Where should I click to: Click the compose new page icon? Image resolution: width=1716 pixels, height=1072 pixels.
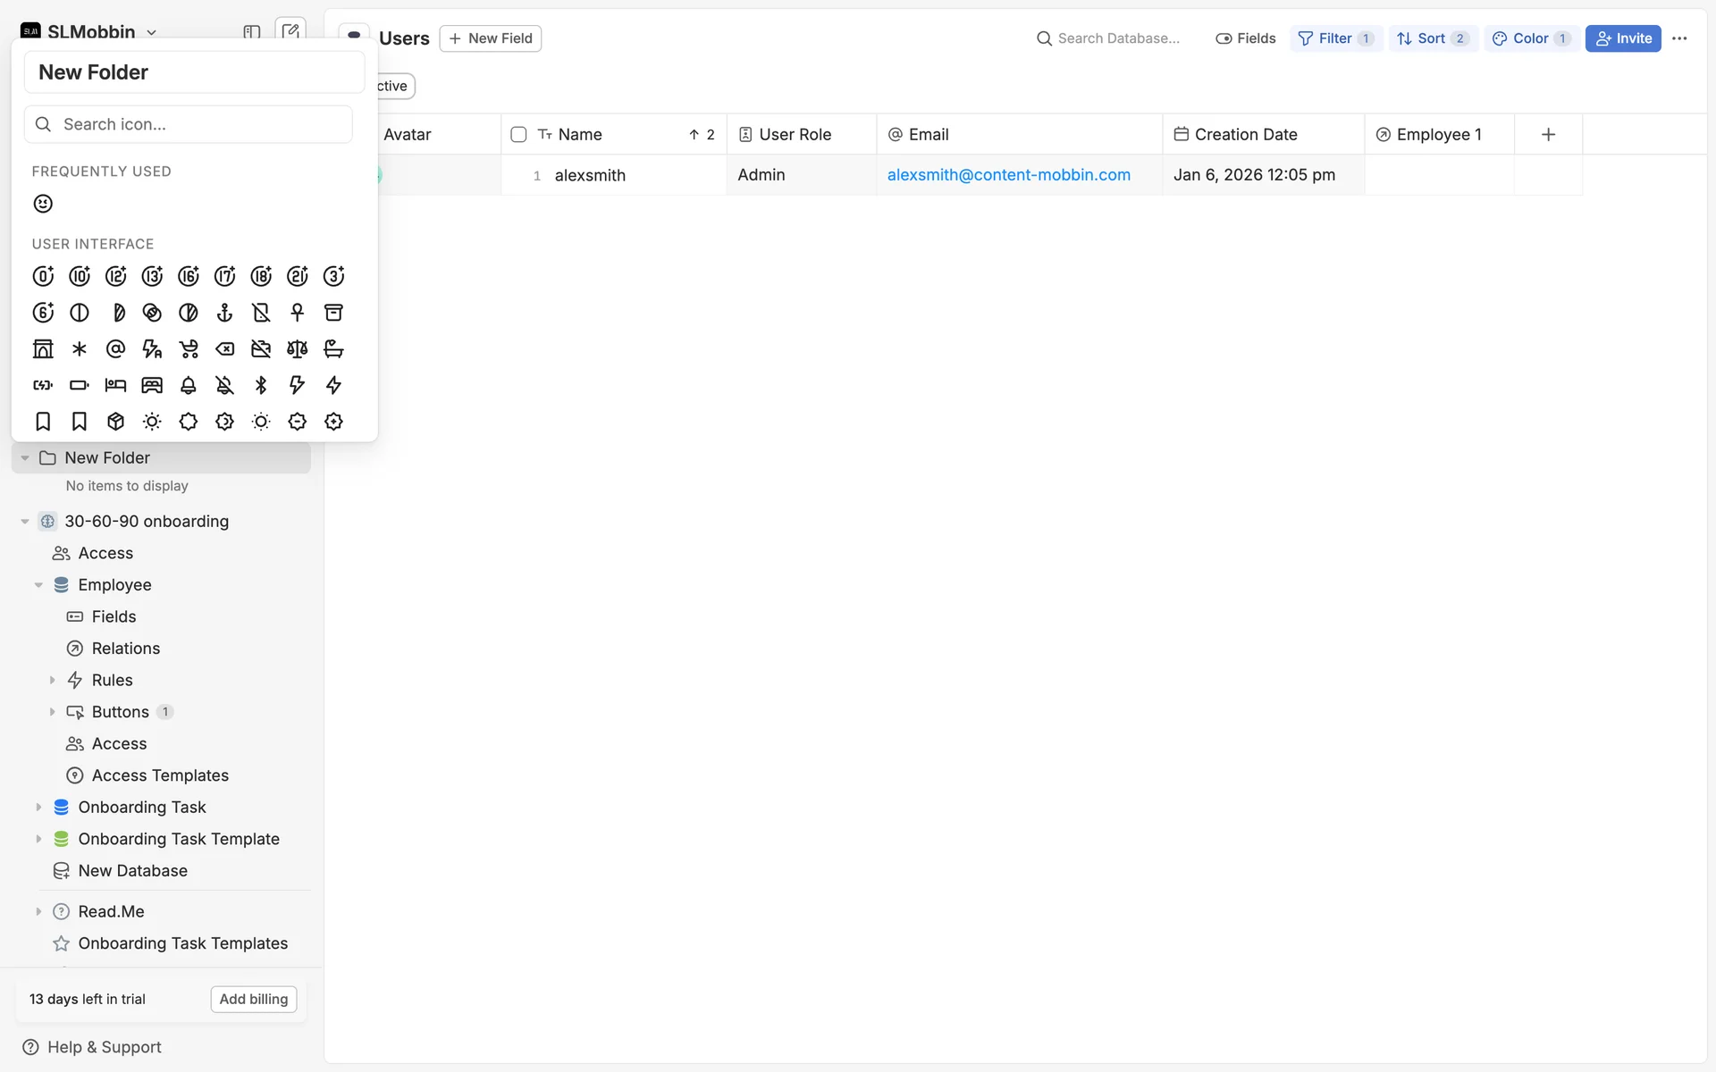click(x=290, y=32)
